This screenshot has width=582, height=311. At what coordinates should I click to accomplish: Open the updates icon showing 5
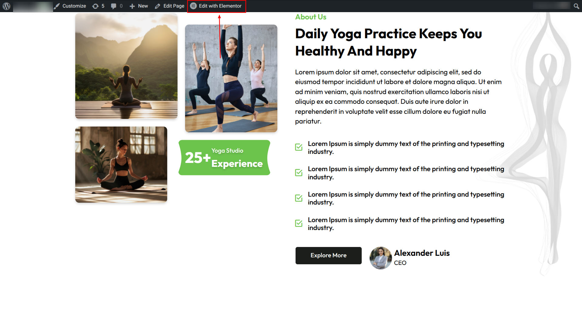tap(95, 6)
